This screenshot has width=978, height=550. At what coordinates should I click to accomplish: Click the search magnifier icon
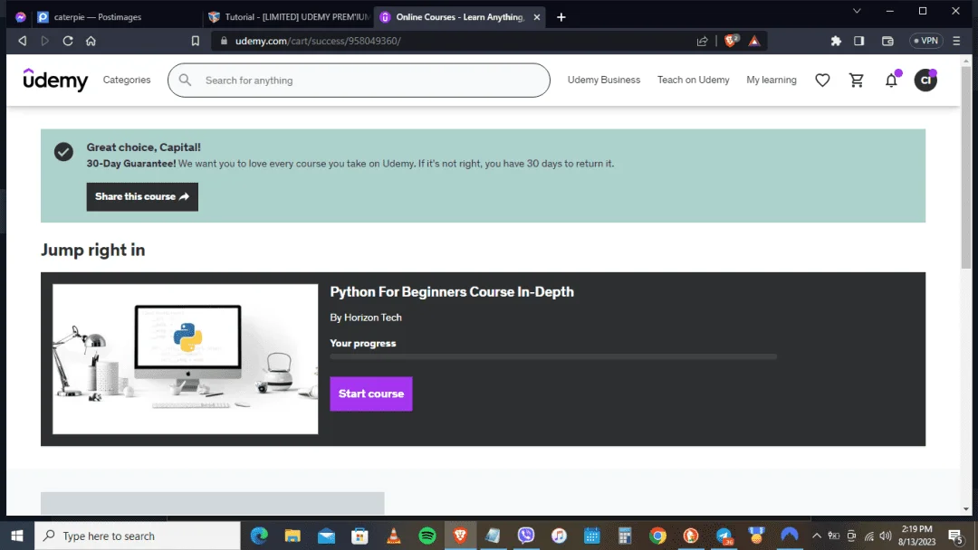pos(185,81)
